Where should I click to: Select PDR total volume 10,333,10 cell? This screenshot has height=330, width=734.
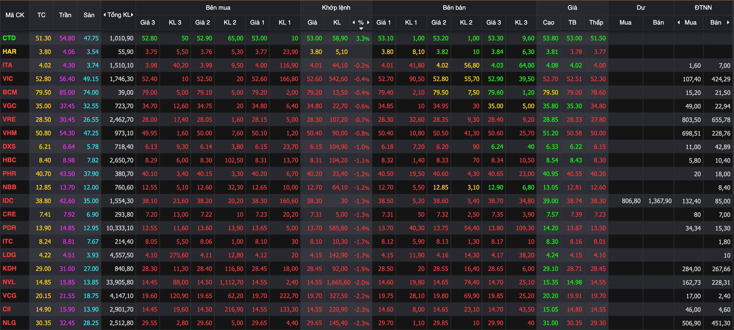point(120,228)
